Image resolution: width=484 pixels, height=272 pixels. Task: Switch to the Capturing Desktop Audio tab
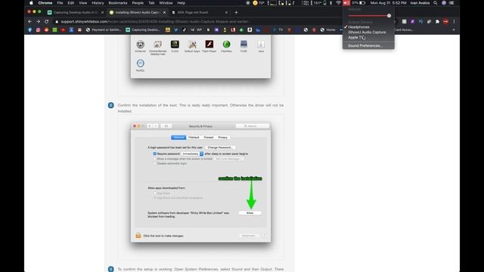[76, 12]
